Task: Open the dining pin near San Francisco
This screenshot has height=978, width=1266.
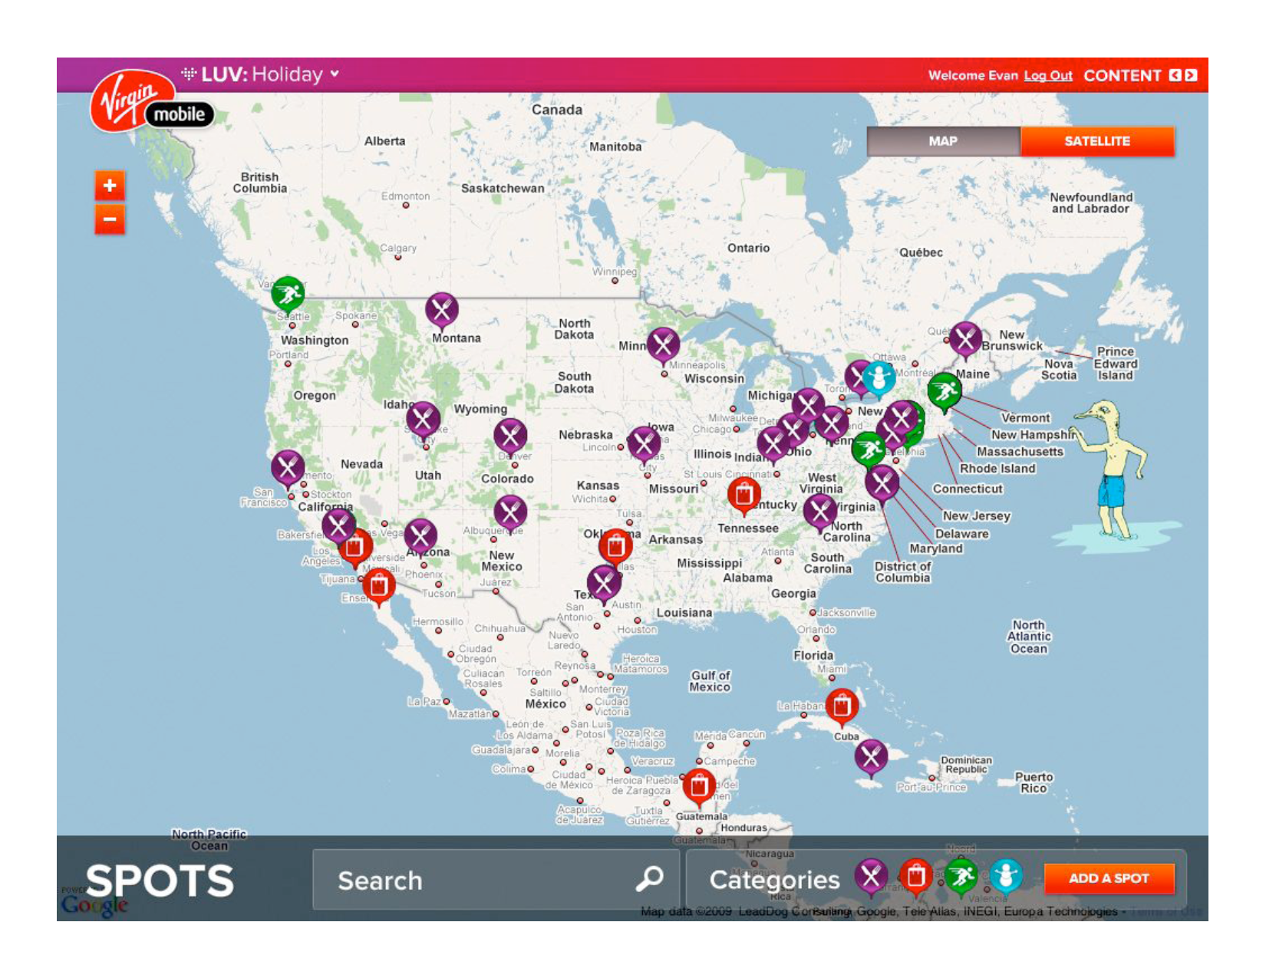Action: pos(288,468)
